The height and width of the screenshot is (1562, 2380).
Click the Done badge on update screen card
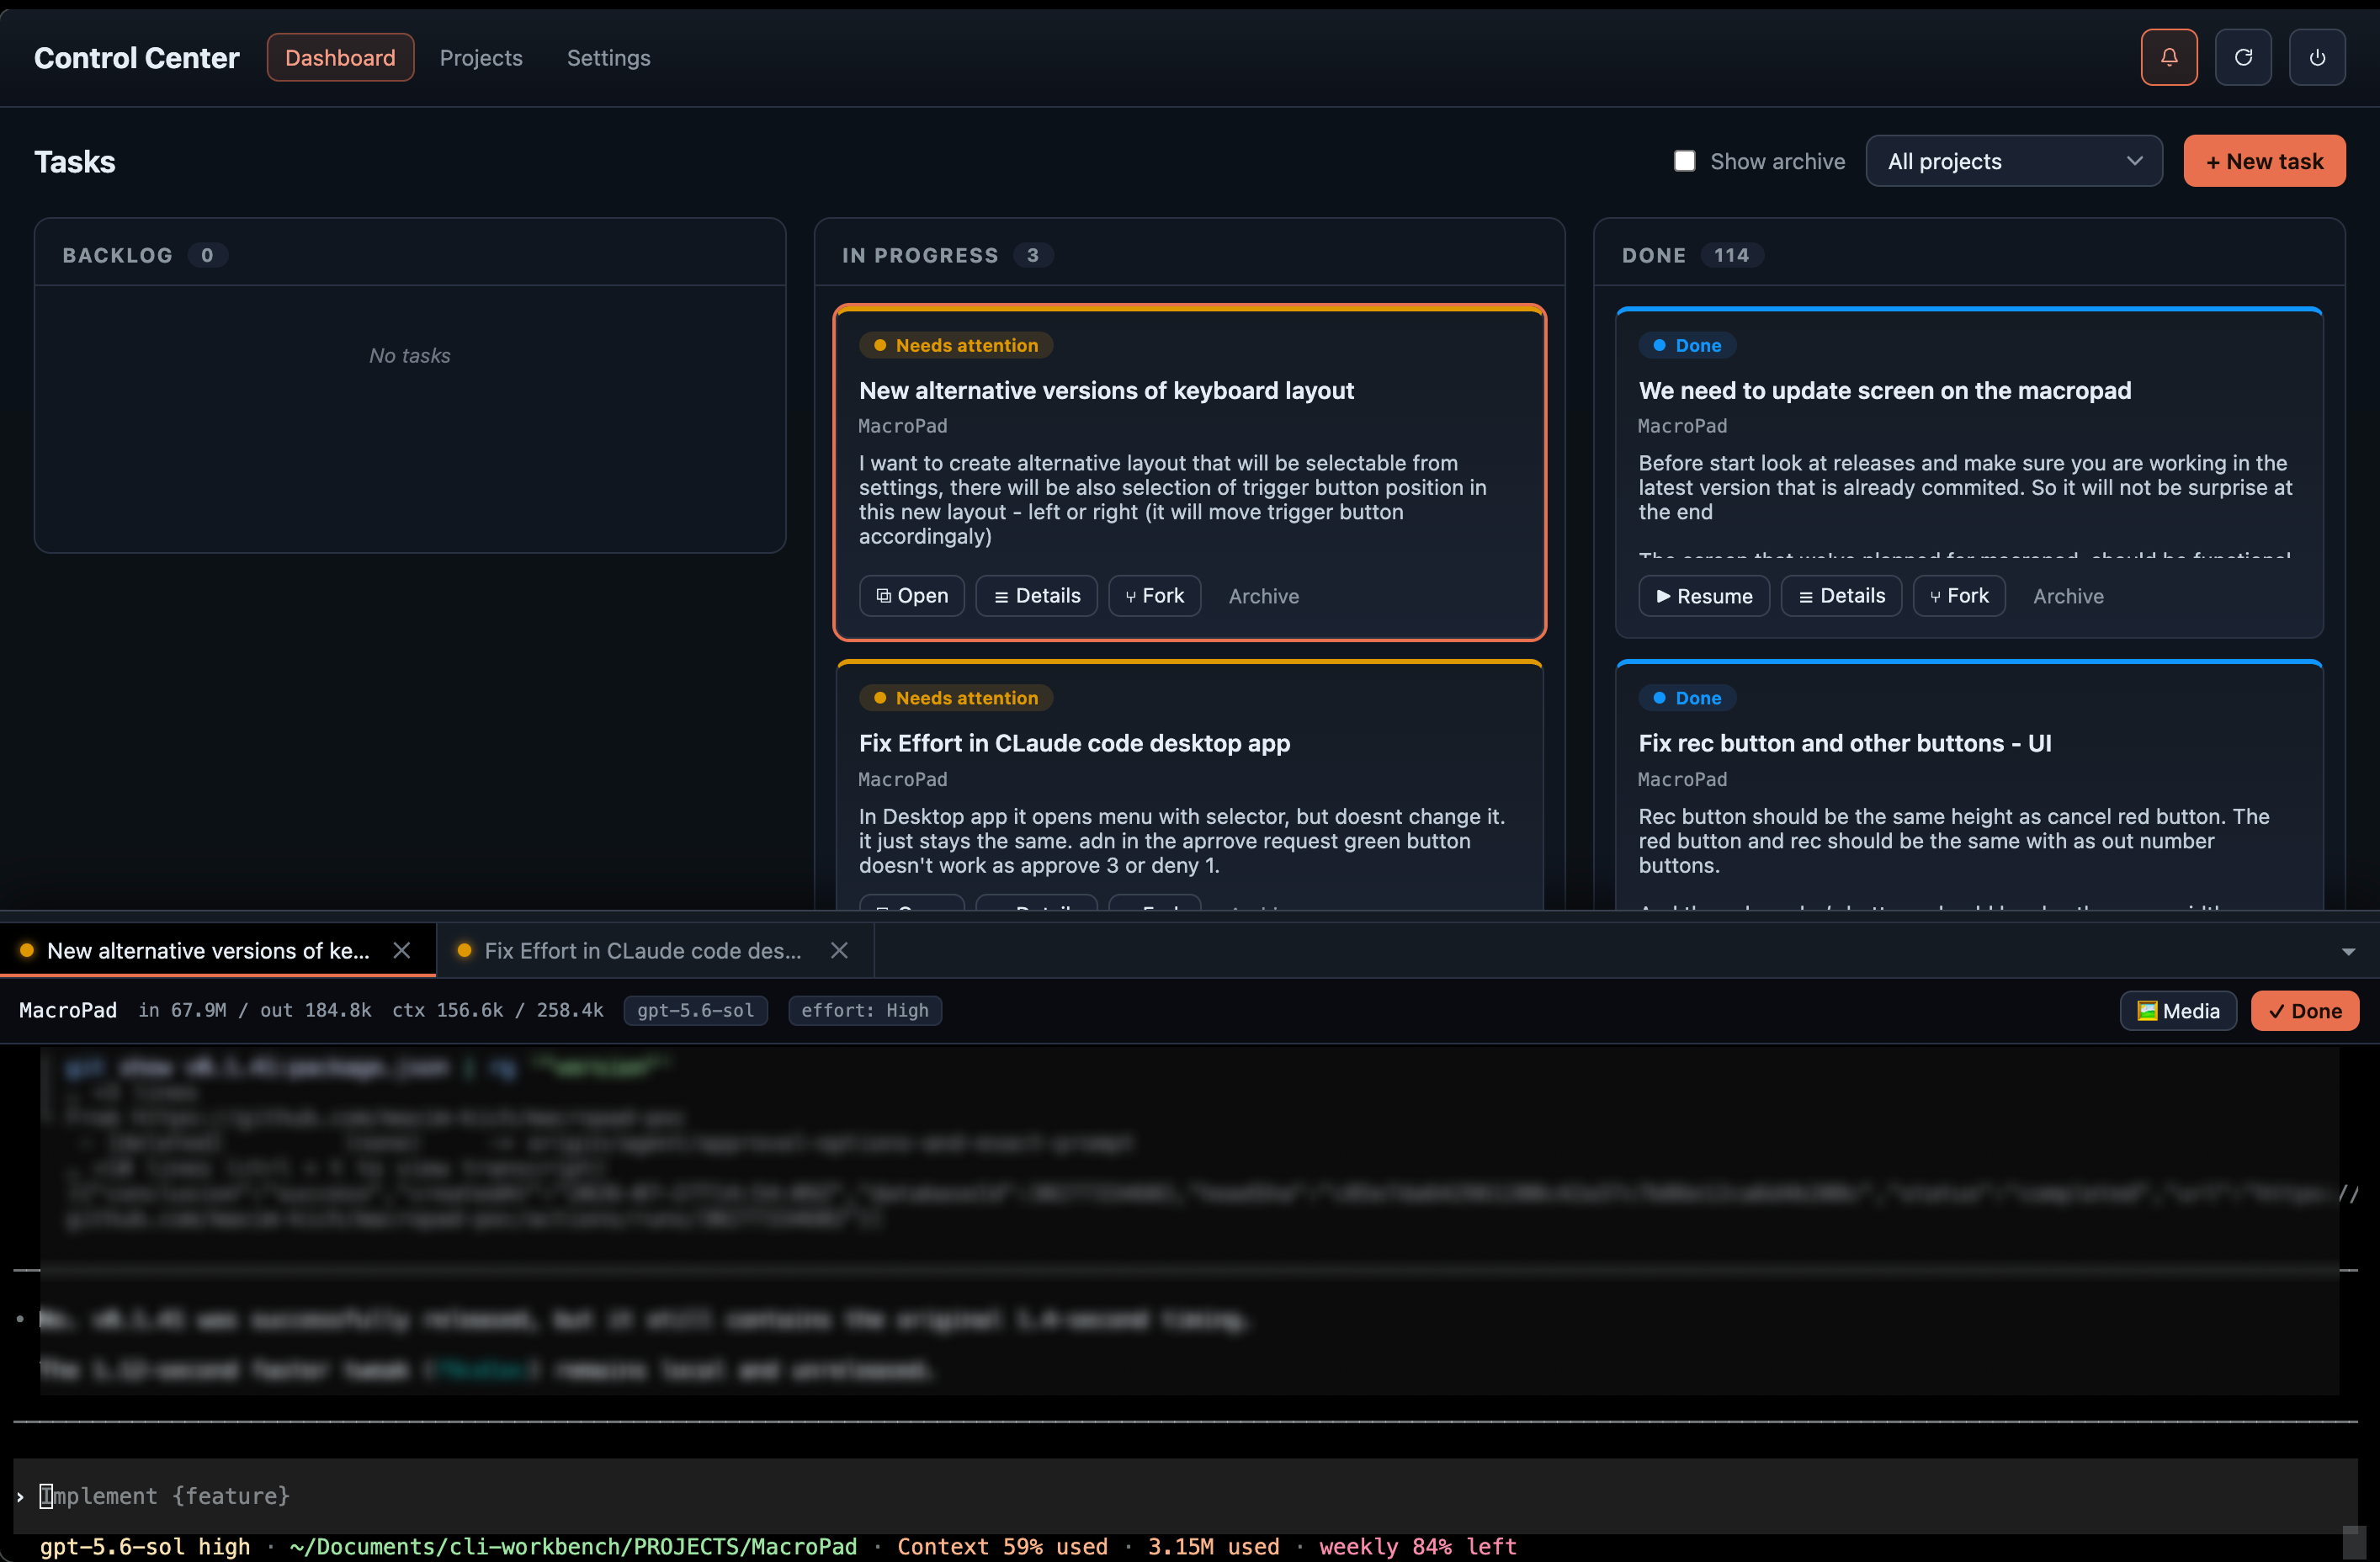click(1687, 345)
